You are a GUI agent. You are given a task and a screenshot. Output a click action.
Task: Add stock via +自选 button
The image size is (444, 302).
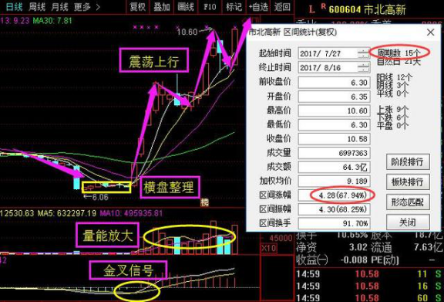pos(258,6)
